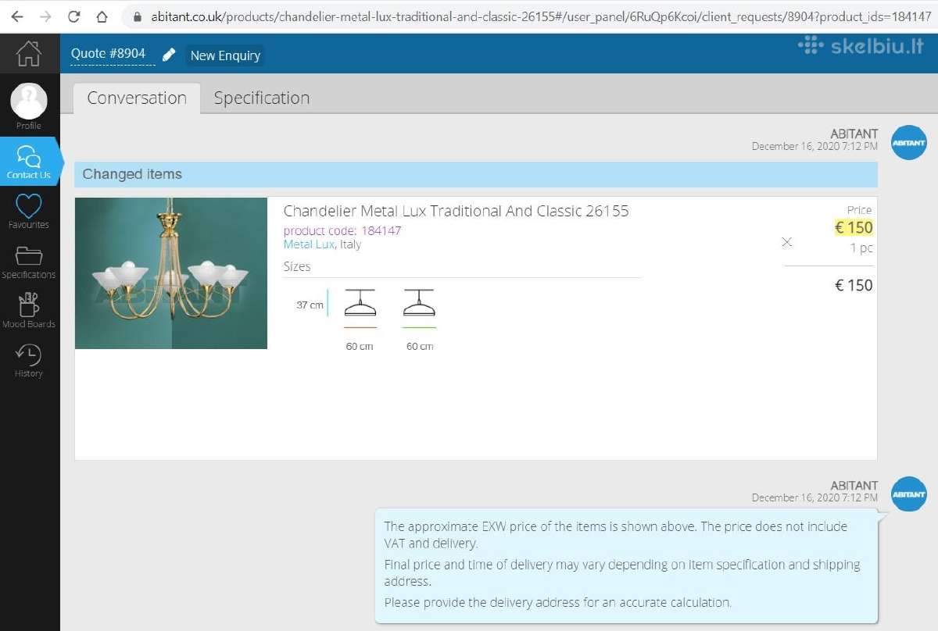Go back in browser
This screenshot has height=631, width=938.
point(17,16)
